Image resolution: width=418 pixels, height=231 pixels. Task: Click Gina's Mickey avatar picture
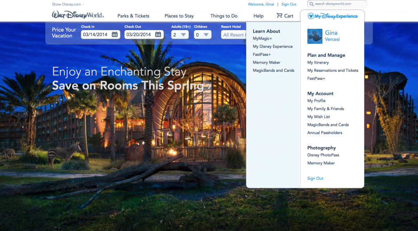click(x=315, y=36)
